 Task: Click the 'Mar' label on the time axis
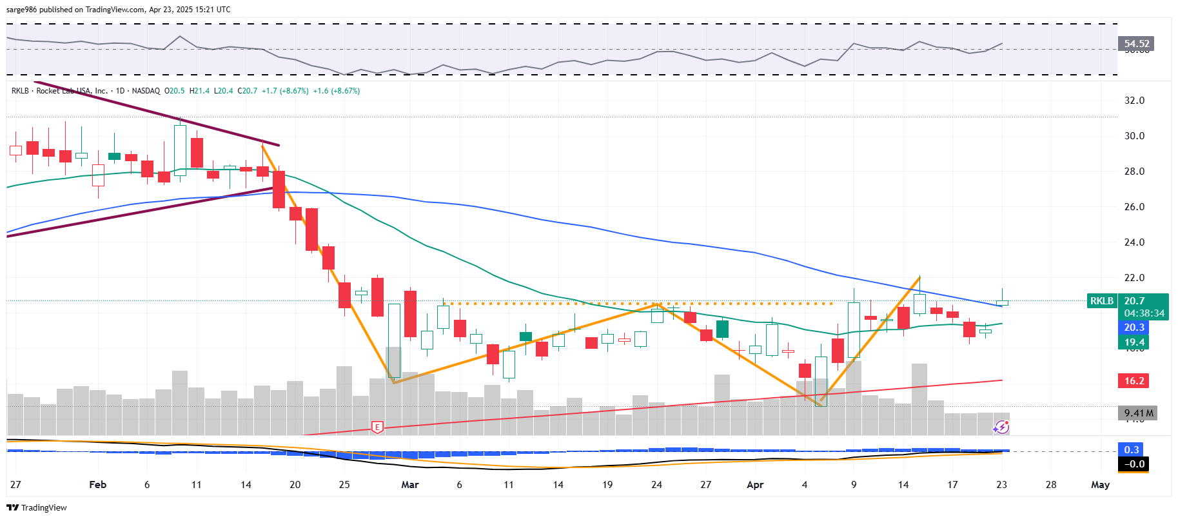click(x=410, y=485)
